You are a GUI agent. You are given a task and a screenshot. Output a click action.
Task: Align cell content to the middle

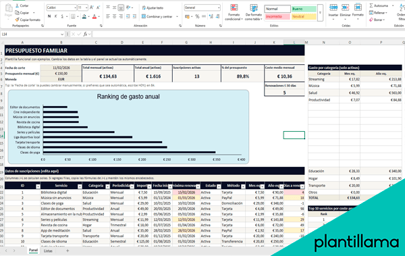pos(115,7)
